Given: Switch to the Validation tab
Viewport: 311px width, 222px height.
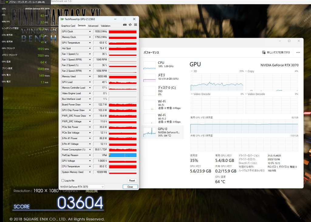Looking at the screenshot, I should click(105, 26).
